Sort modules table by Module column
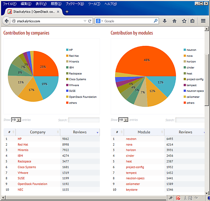The width and height of the screenshot is (210, 201). (144, 132)
